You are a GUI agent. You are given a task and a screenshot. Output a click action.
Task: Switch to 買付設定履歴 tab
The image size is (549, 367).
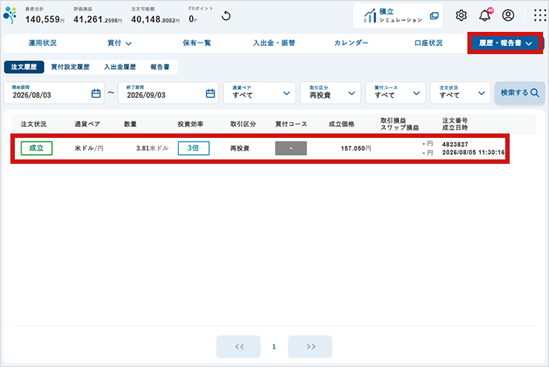pos(70,67)
